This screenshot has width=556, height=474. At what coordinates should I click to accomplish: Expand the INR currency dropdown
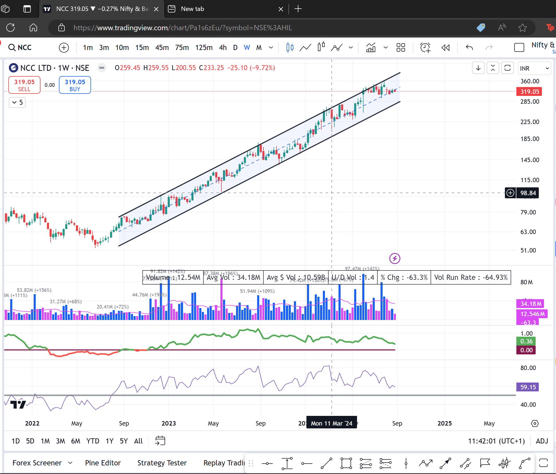(534, 68)
